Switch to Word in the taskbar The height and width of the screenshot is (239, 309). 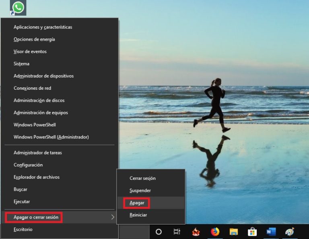coord(271,232)
